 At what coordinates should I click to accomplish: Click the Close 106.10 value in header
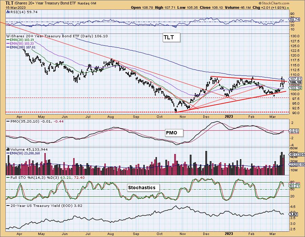pos(211,7)
